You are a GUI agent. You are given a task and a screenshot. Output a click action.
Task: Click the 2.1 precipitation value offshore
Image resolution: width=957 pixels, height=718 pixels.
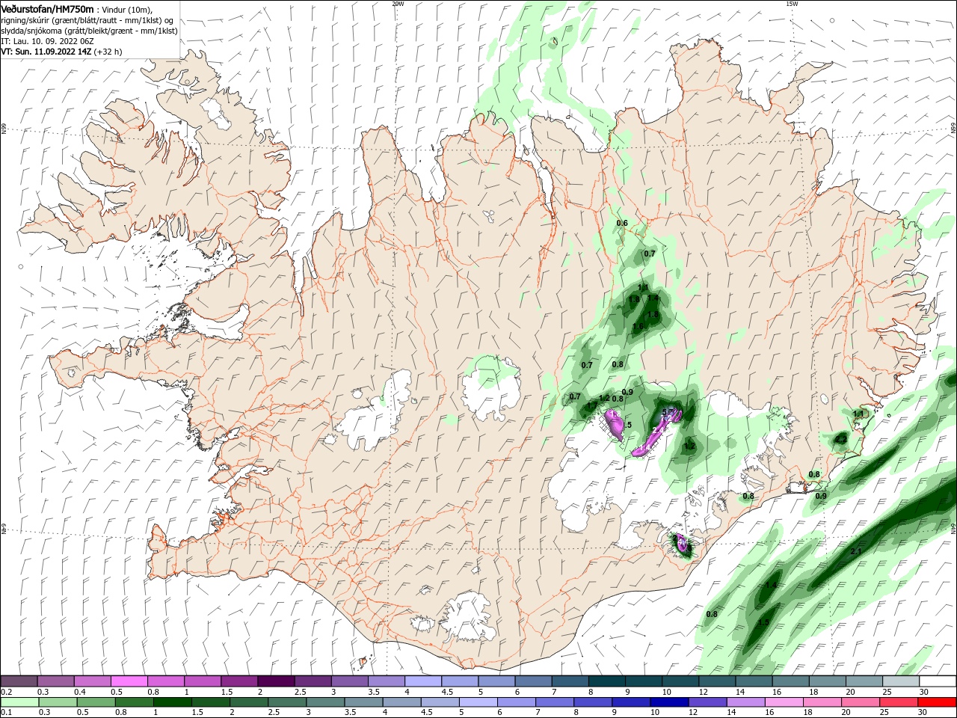pos(857,551)
